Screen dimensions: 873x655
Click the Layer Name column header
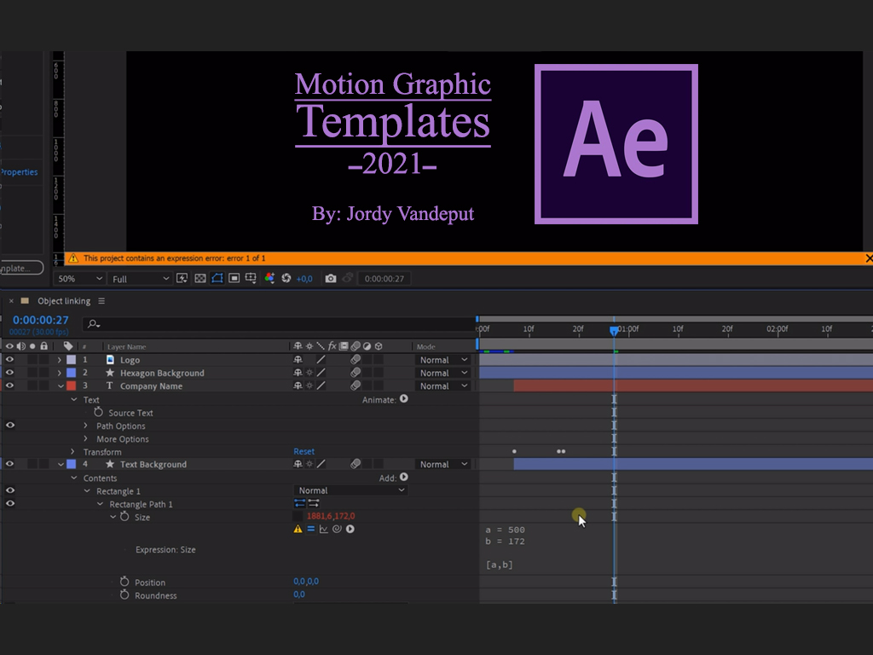coord(126,346)
